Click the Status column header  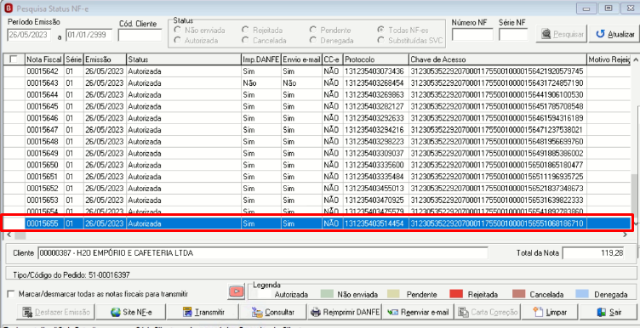tap(184, 59)
